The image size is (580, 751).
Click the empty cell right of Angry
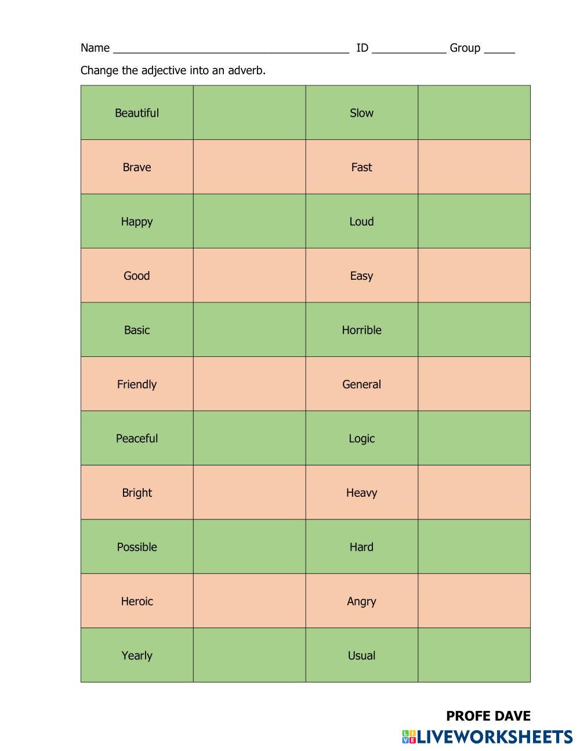click(474, 601)
